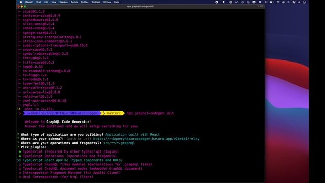Open the Control Center icon
Viewport: 325px width, 183px height.
pyautogui.click(x=294, y=2)
